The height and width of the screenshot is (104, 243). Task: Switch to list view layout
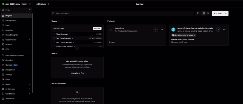coord(208,13)
